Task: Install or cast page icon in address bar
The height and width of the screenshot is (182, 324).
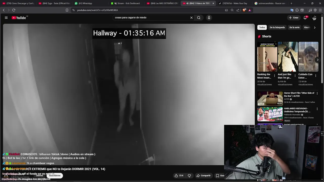Action: (226, 10)
